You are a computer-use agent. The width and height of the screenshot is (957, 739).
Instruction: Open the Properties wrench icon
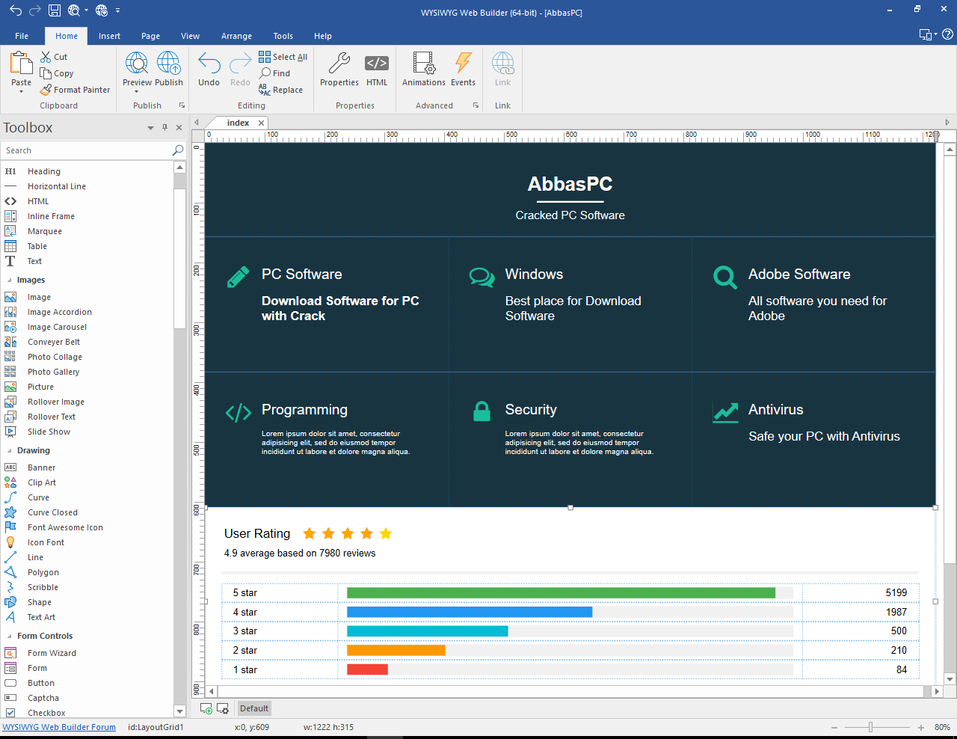pyautogui.click(x=339, y=64)
